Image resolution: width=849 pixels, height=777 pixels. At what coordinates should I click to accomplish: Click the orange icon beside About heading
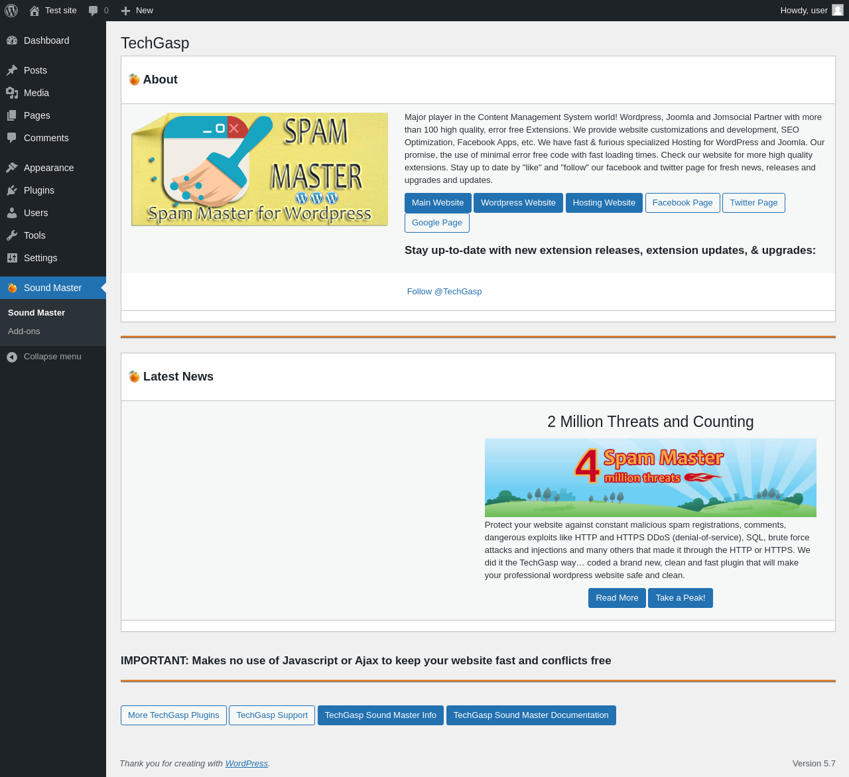[134, 80]
